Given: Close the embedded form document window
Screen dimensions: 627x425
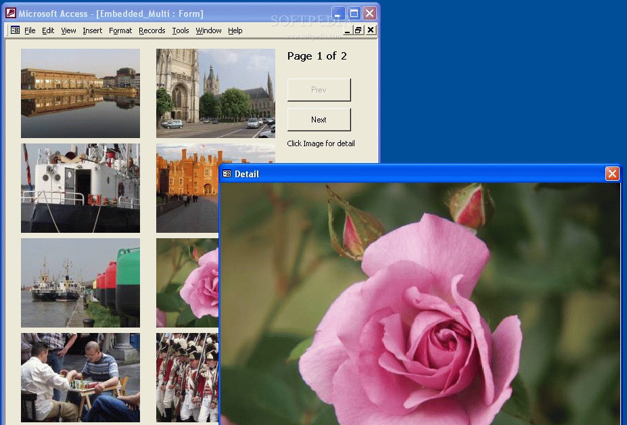Looking at the screenshot, I should click(371, 30).
